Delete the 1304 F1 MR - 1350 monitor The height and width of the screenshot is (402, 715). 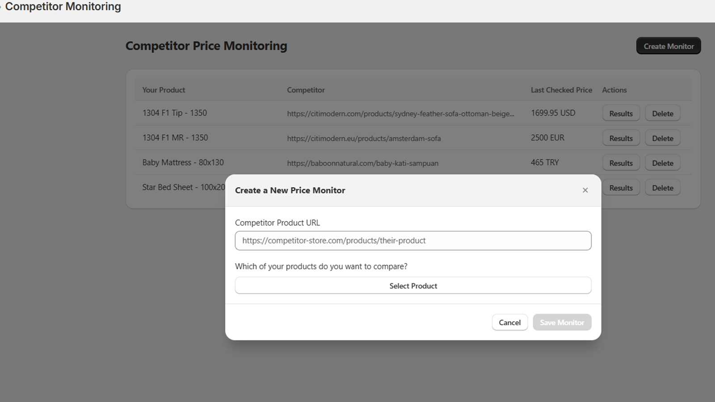(662, 138)
